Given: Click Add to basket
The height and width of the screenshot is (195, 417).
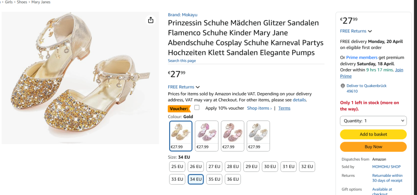Looking at the screenshot, I should tap(373, 134).
